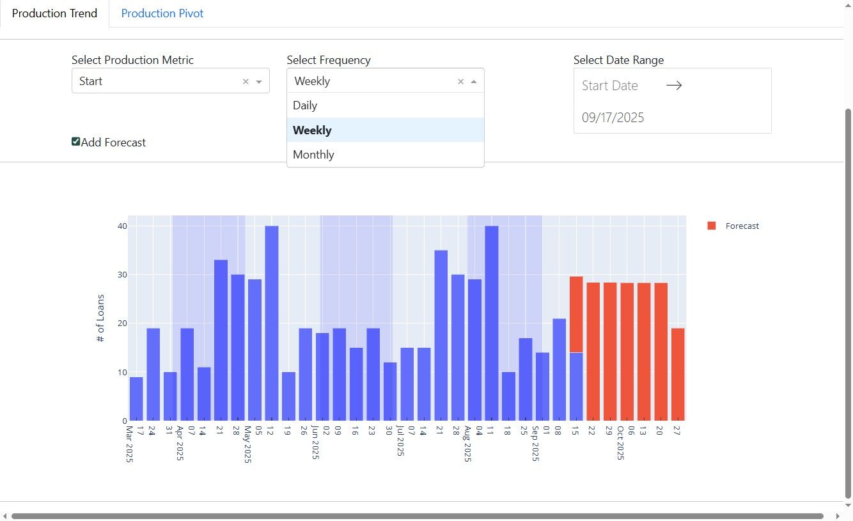Select the highlighted Weekly option
Image resolution: width=853 pixels, height=521 pixels.
pos(386,130)
